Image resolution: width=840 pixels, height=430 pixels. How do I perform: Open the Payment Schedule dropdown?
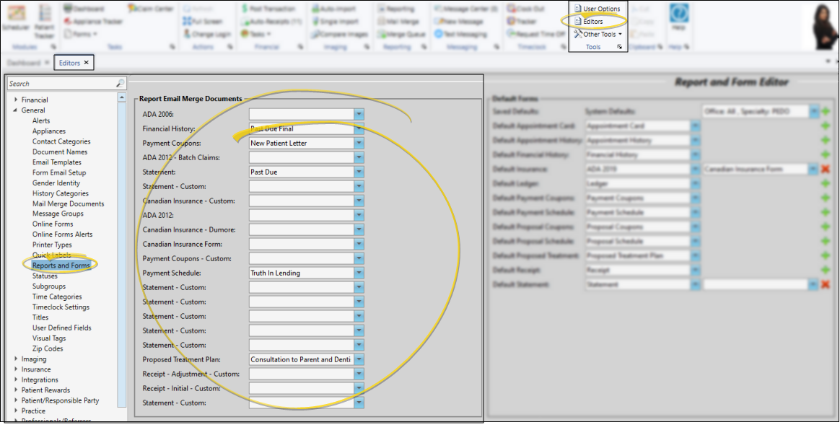click(359, 273)
